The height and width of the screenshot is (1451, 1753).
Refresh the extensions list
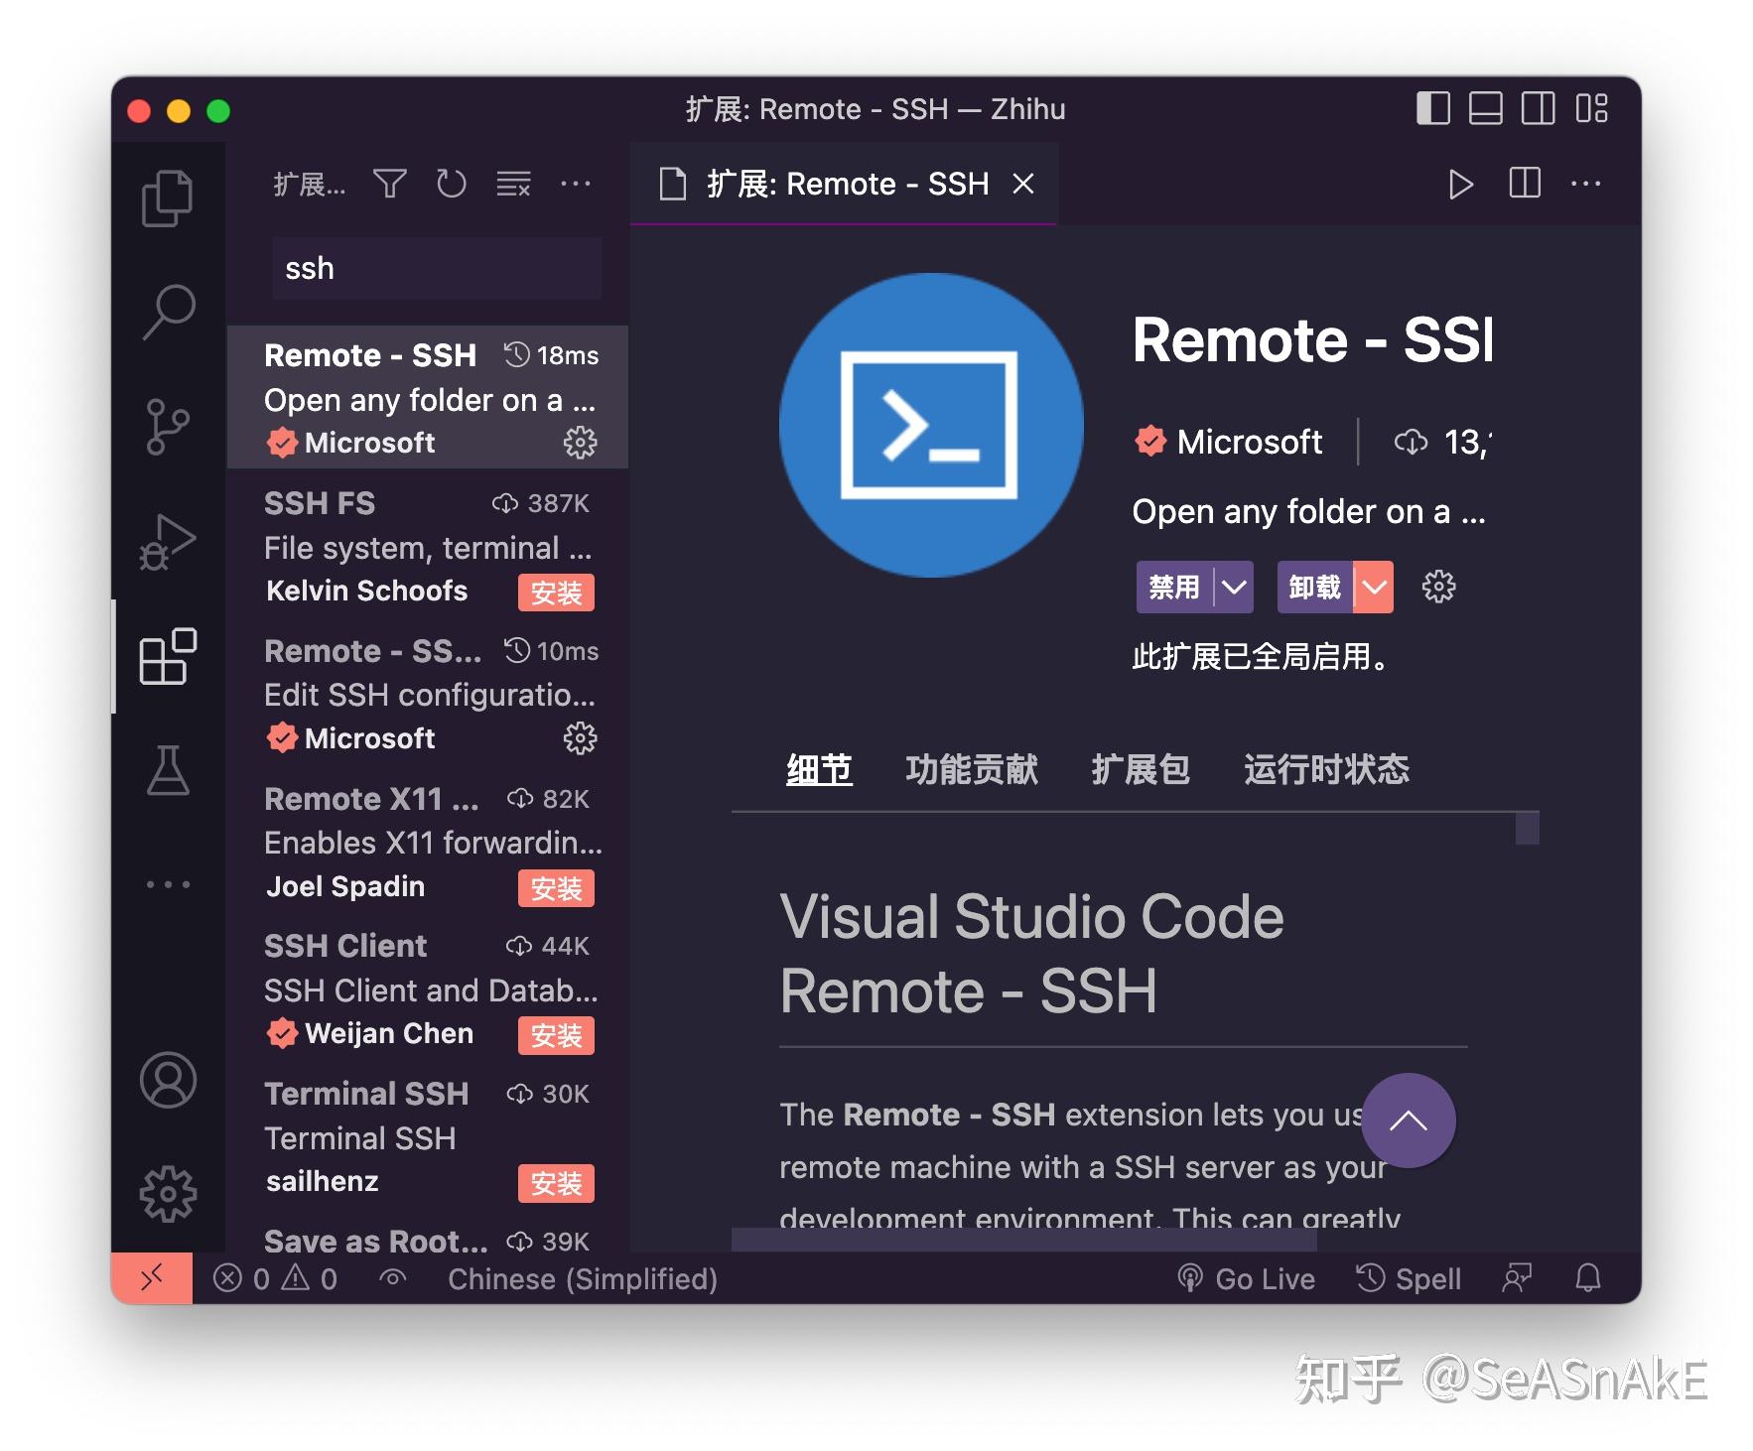[x=452, y=184]
